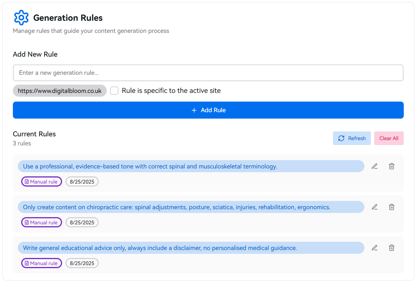Select the first rule's Manual rule badge
This screenshot has width=417, height=284.
coord(41,182)
